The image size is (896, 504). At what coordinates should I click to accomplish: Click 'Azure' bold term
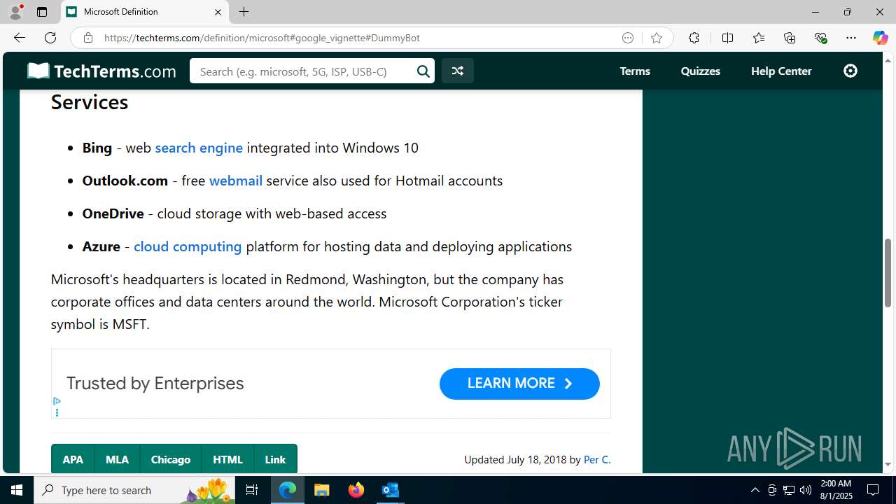[101, 246]
